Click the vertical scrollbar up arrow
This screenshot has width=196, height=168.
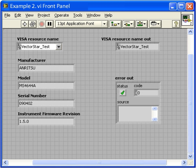[190, 32]
